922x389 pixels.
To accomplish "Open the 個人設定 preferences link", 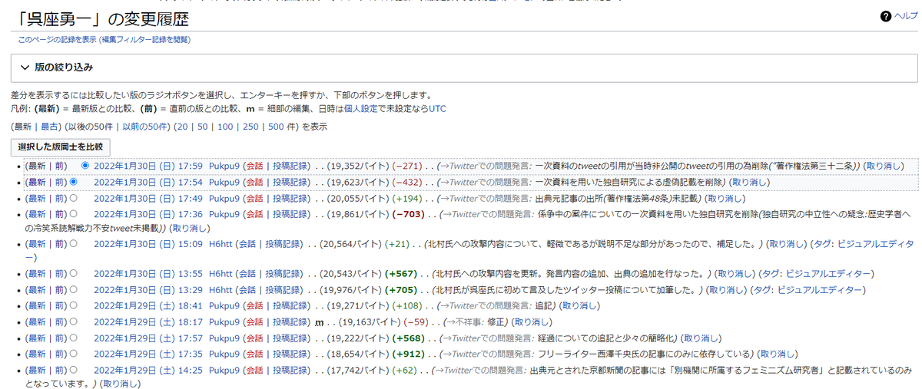I will (x=361, y=109).
